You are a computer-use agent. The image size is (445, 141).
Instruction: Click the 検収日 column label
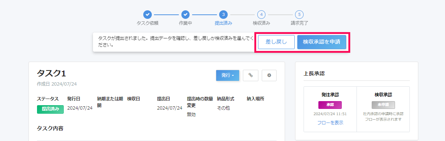point(133,99)
